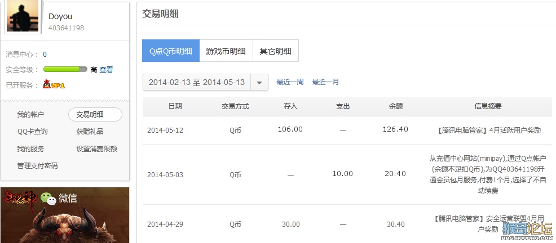The height and width of the screenshot is (243, 556).
Task: Click the 支出 column header
Action: tap(343, 106)
